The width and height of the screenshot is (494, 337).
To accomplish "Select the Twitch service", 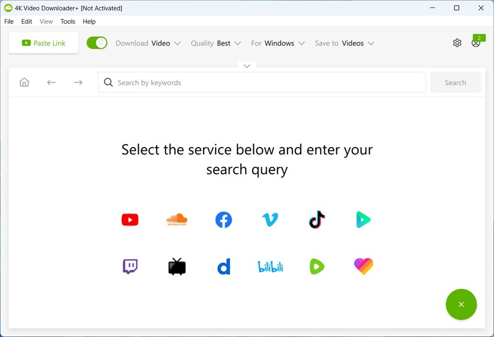I will pos(130,266).
